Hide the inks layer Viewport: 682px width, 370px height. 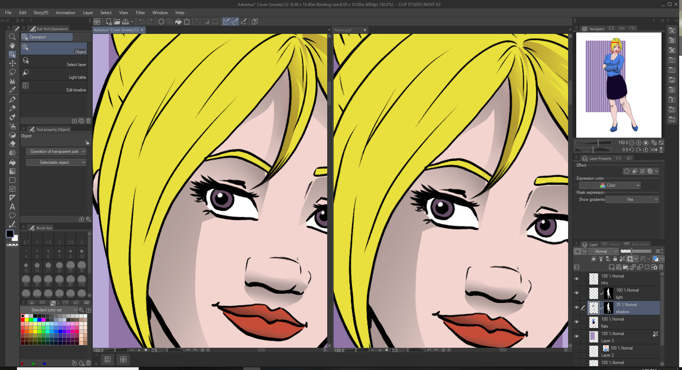tap(577, 279)
